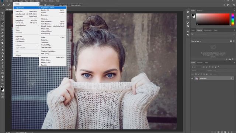Screen dimensions: 236x133
Task: Select the Blur tool
Action: click(x=3, y=57)
